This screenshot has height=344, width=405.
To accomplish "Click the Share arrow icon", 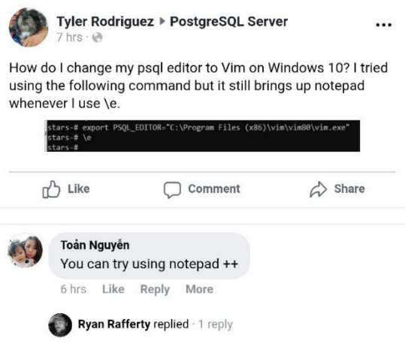I will pyautogui.click(x=319, y=189).
